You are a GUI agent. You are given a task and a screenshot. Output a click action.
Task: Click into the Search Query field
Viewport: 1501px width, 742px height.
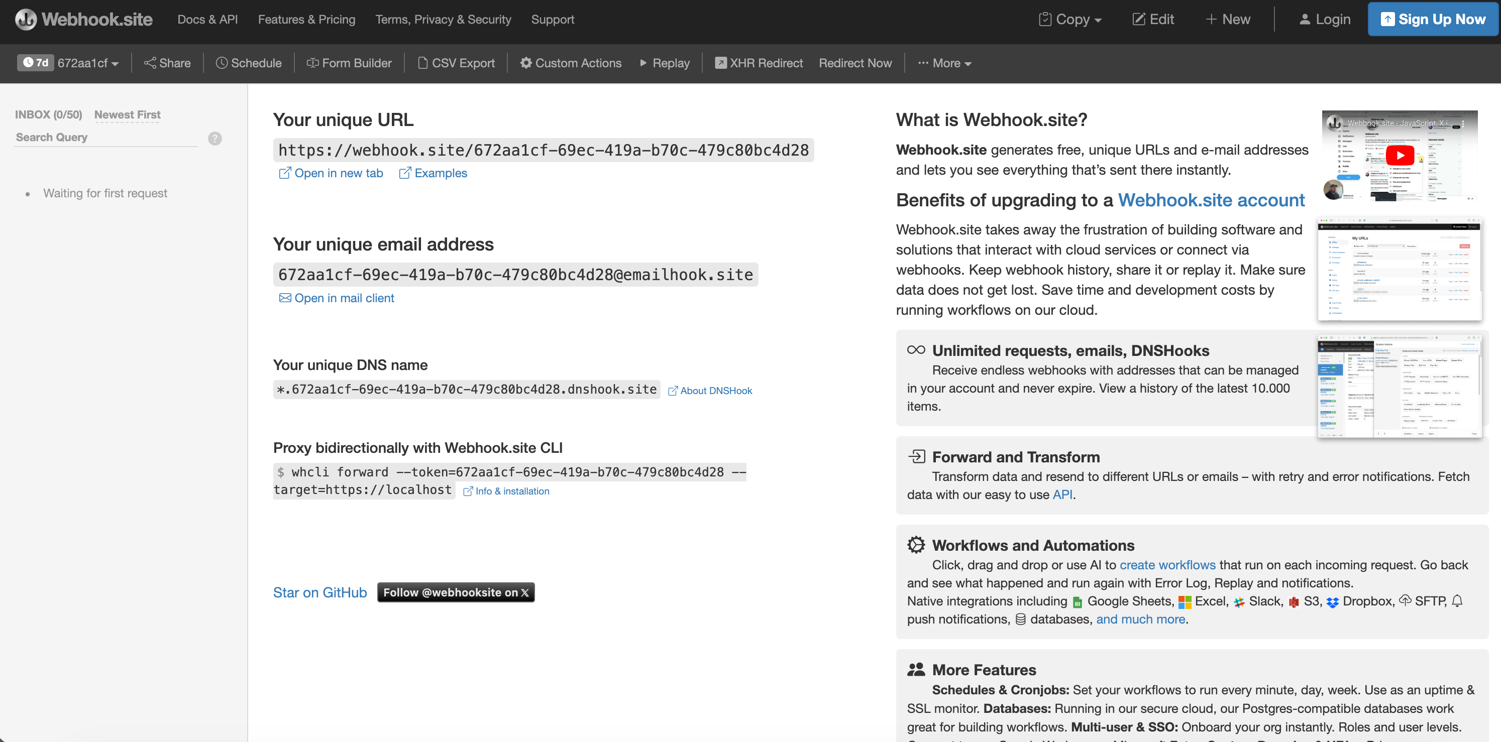point(105,138)
